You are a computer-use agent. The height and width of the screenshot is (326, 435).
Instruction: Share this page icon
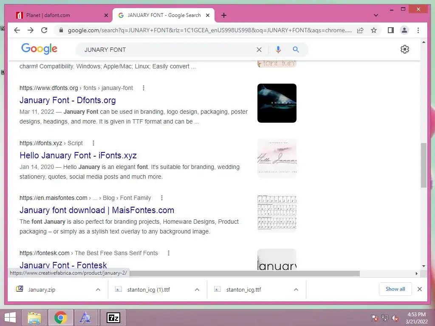(x=360, y=30)
